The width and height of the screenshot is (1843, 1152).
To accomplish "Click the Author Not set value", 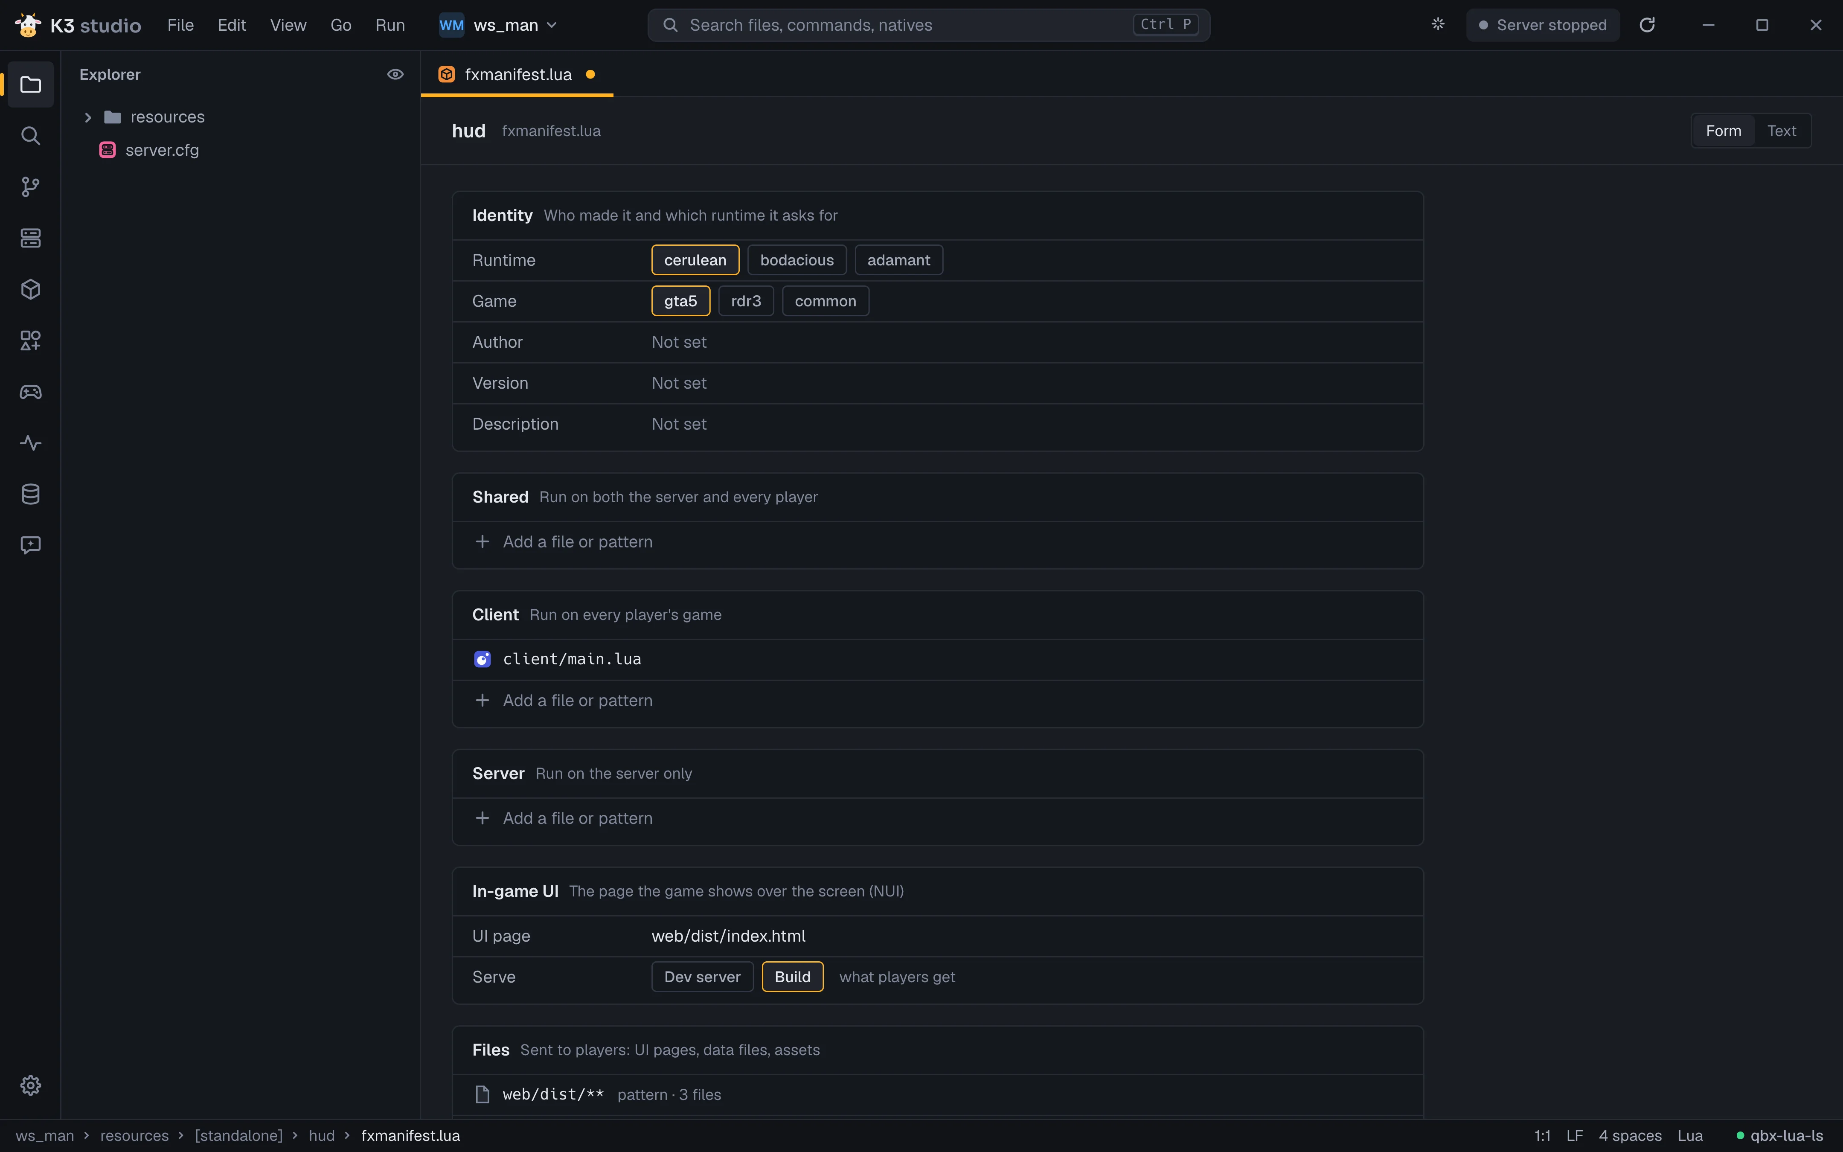I will (679, 342).
